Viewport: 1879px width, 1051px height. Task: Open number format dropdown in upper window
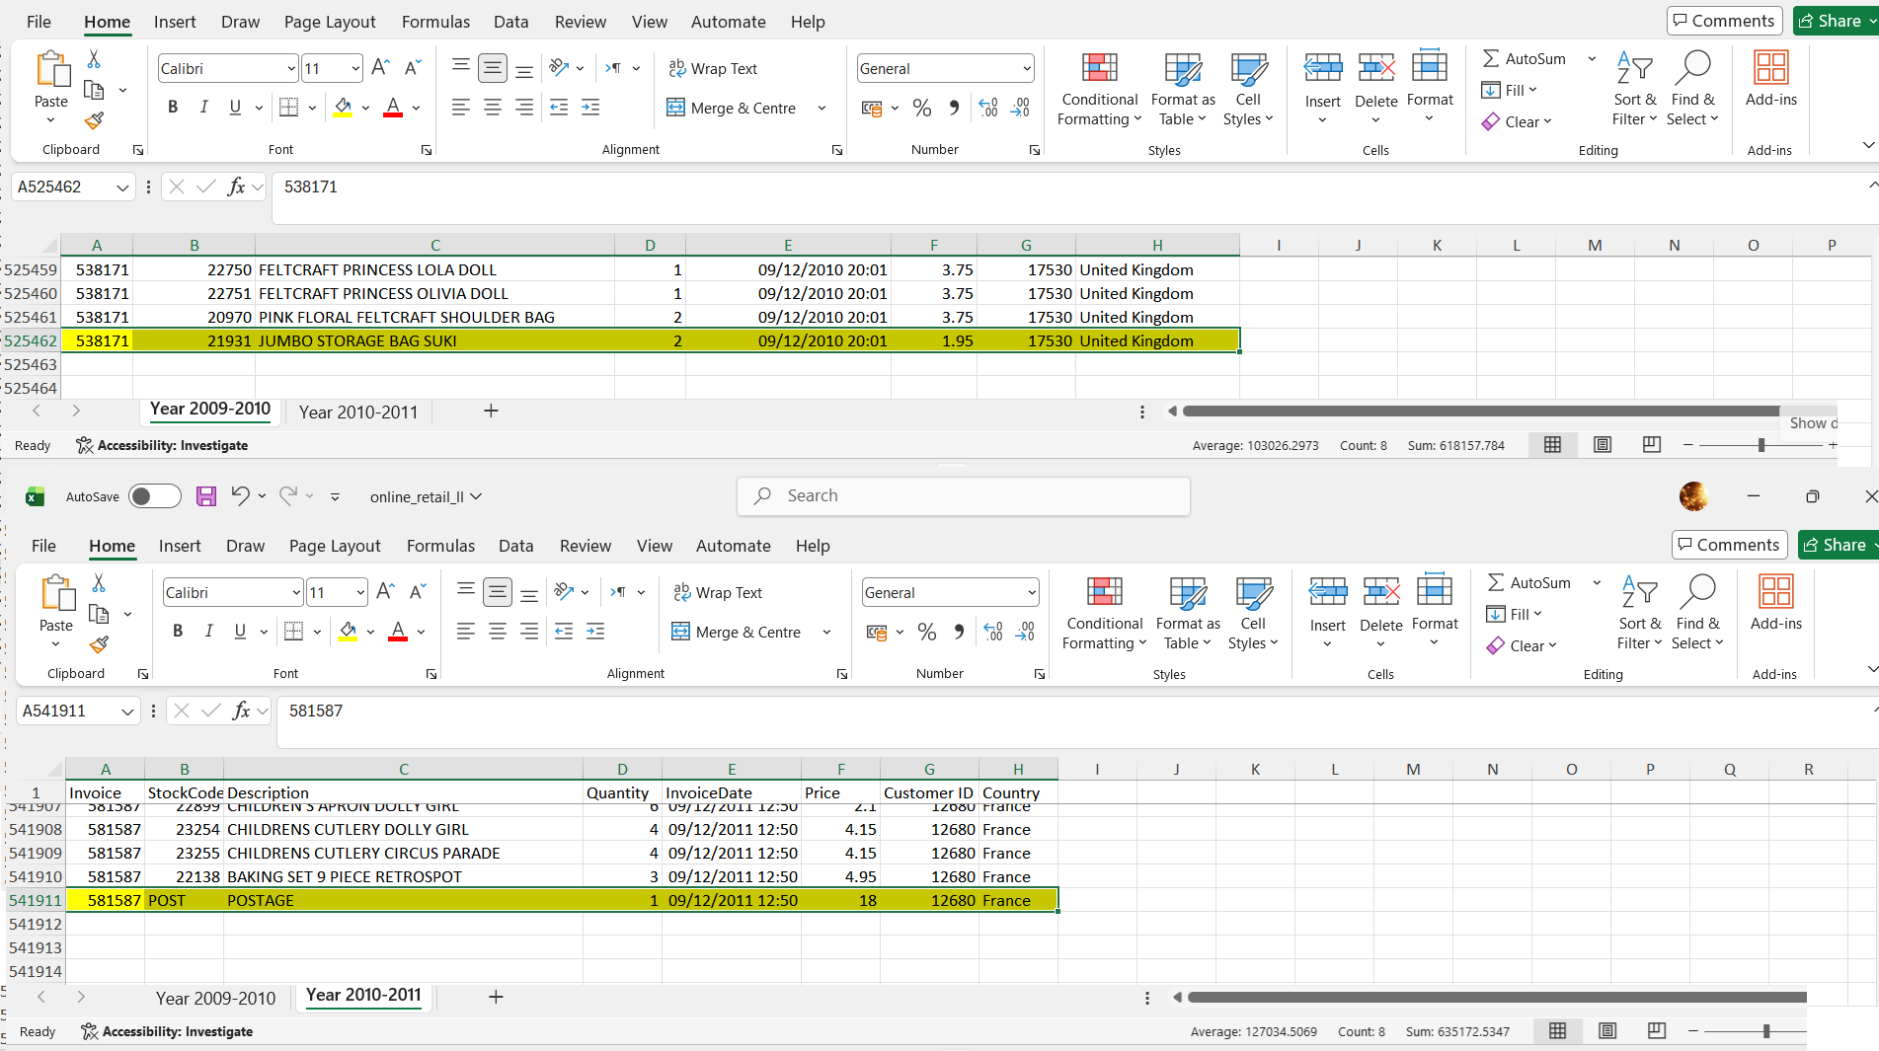click(x=1027, y=68)
